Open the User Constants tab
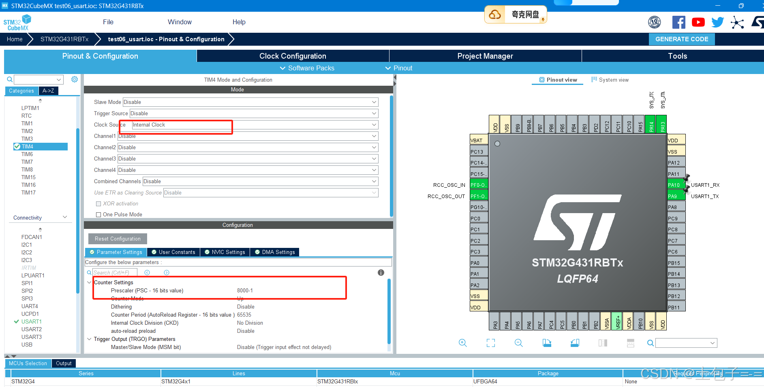 point(173,252)
